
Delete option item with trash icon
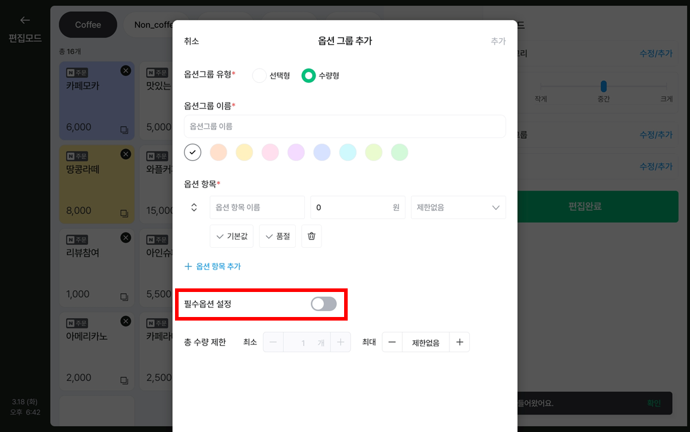click(311, 236)
